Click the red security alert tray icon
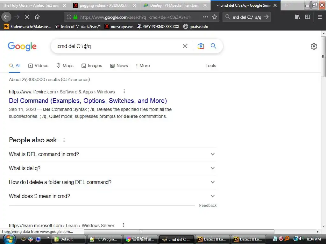The height and width of the screenshot is (244, 326). pyautogui.click(x=281, y=239)
